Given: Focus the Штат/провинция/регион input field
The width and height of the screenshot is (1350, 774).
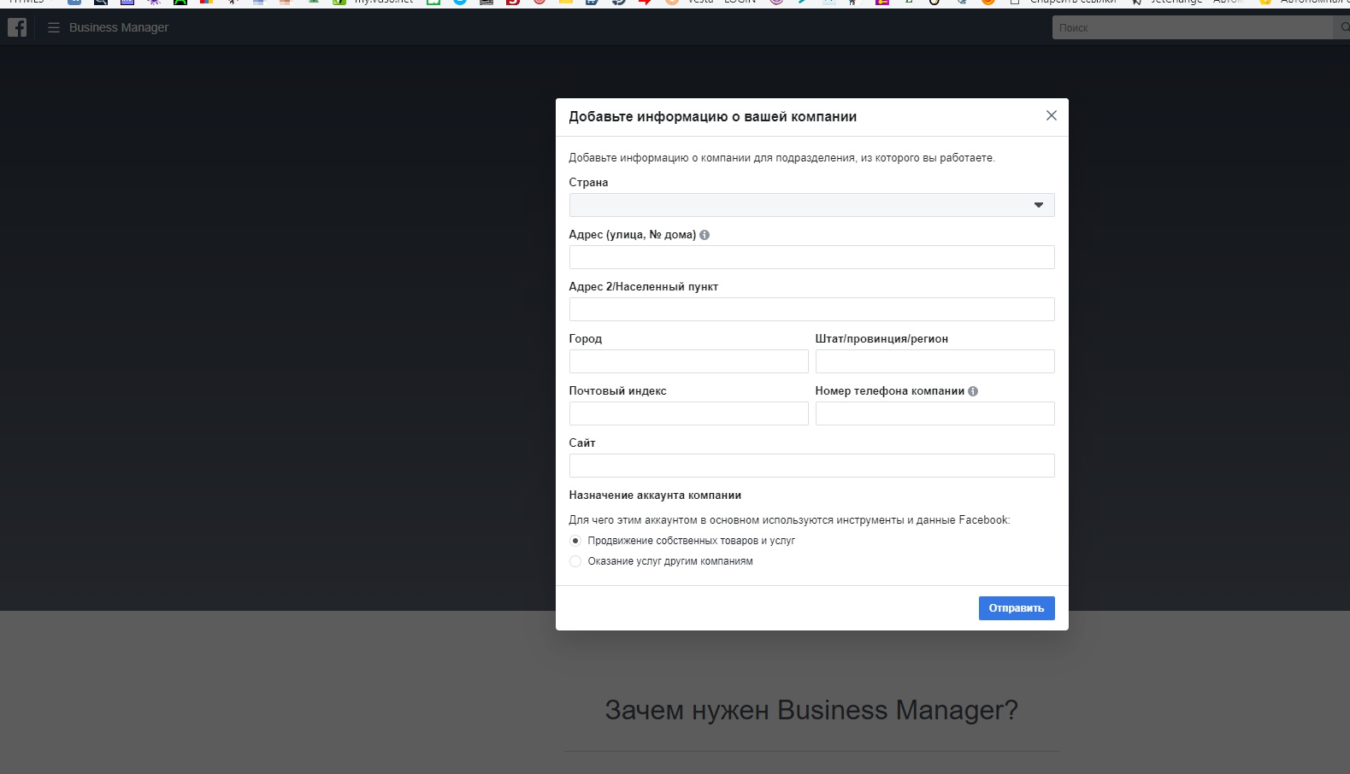Looking at the screenshot, I should coord(934,361).
